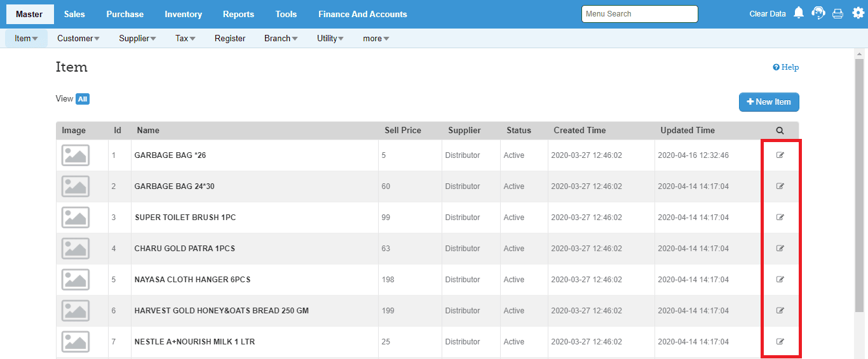This screenshot has width=868, height=359.
Task: Open Finance And Accounts tab
Action: (x=363, y=14)
